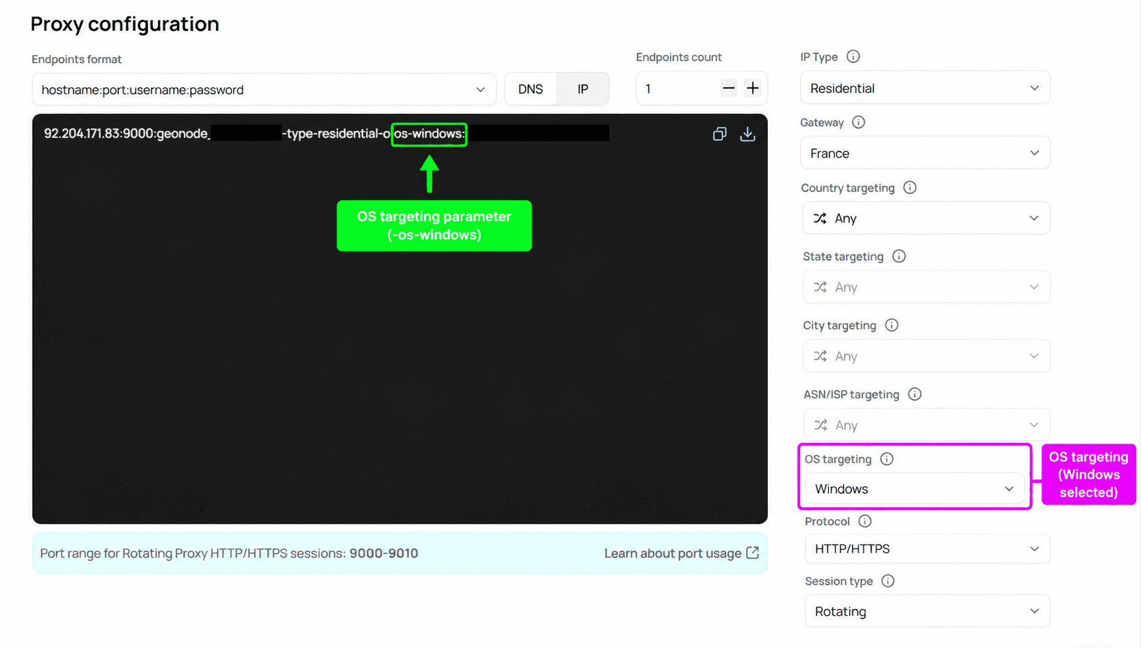
Task: Click the generated endpoint string line
Action: [x=326, y=133]
